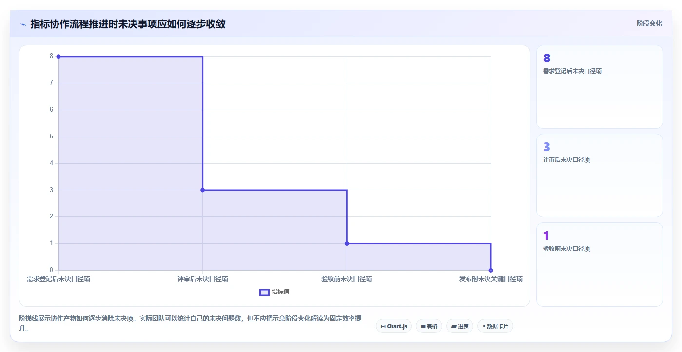Click the 验收前未决口径项 card label

pyautogui.click(x=566, y=249)
